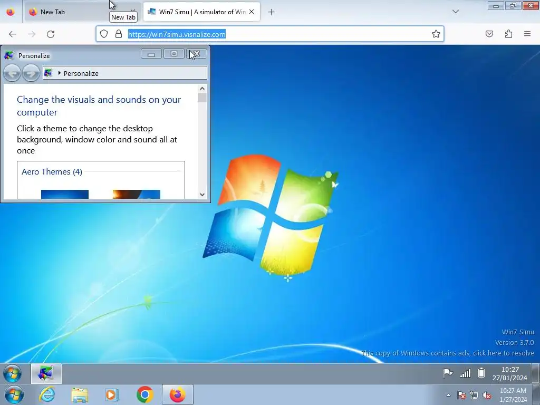Maximize the Personalize window
Viewport: 540px width, 405px height.
click(x=174, y=54)
